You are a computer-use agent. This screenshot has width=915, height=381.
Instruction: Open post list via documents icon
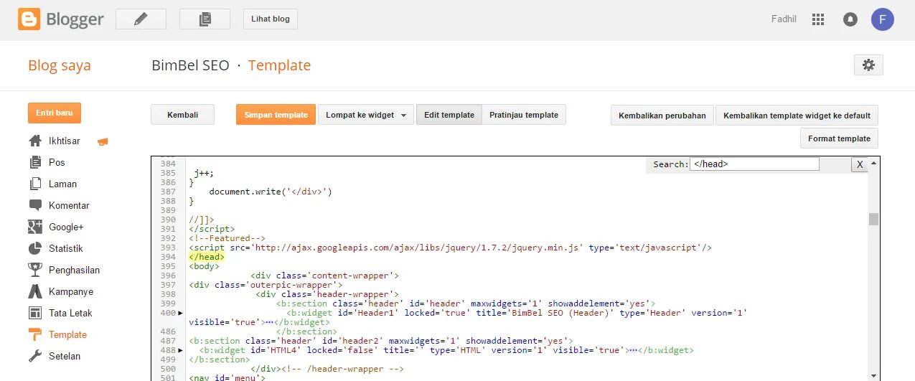point(205,19)
